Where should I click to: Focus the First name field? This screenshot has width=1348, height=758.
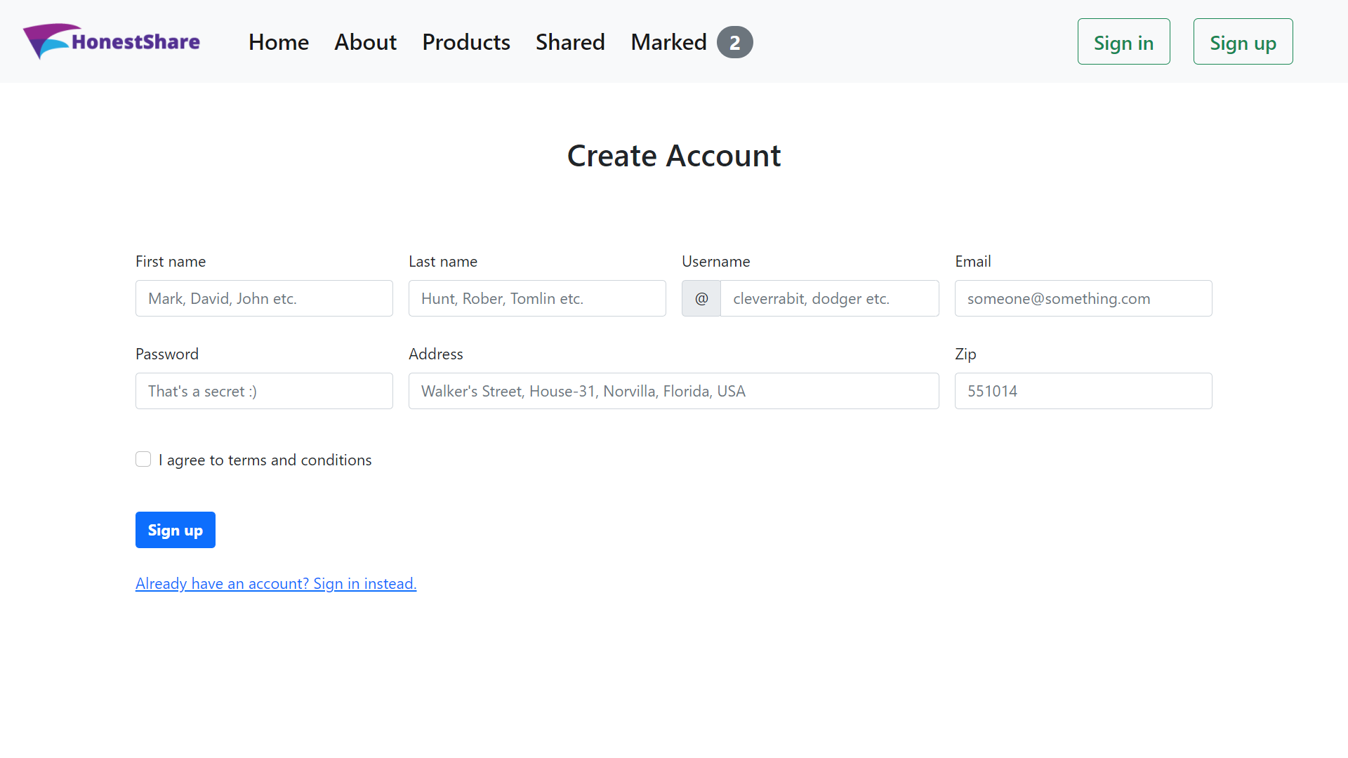(264, 298)
